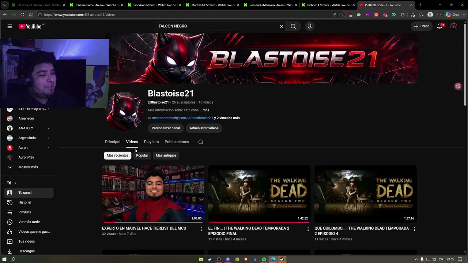The width and height of the screenshot is (468, 263).
Task: Open the Publicaciones channel tab
Action: tap(177, 142)
